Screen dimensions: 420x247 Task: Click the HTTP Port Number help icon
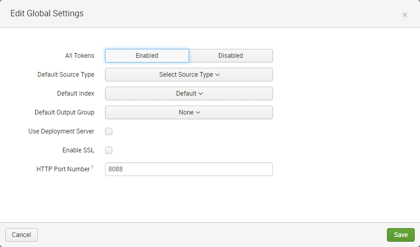(x=92, y=168)
